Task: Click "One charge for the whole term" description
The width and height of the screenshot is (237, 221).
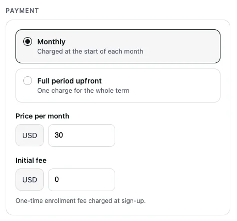Action: pyautogui.click(x=83, y=91)
